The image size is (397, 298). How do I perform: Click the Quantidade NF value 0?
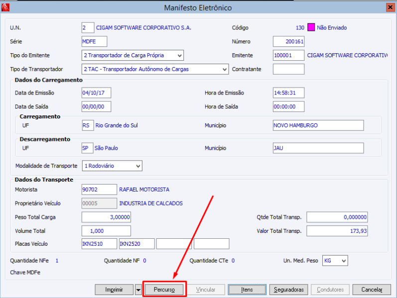tap(144, 261)
